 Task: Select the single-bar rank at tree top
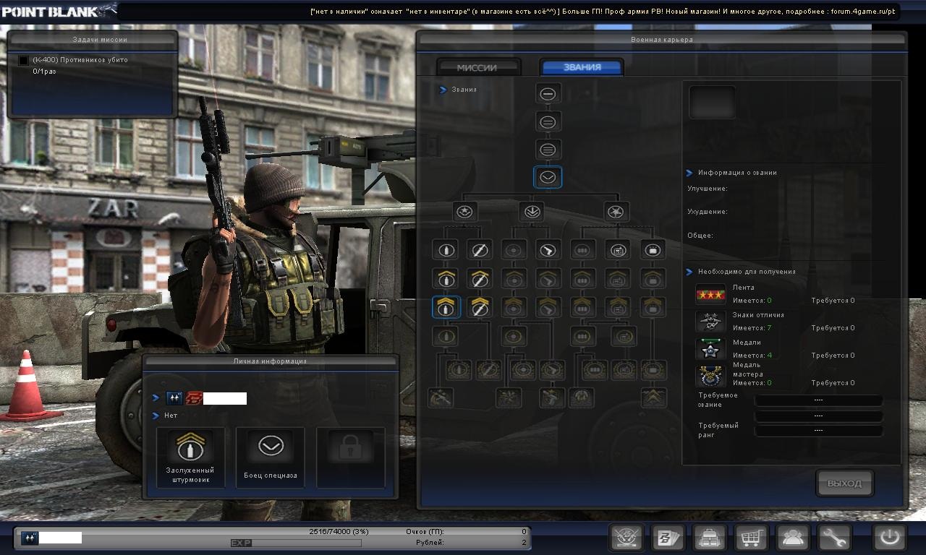point(548,93)
